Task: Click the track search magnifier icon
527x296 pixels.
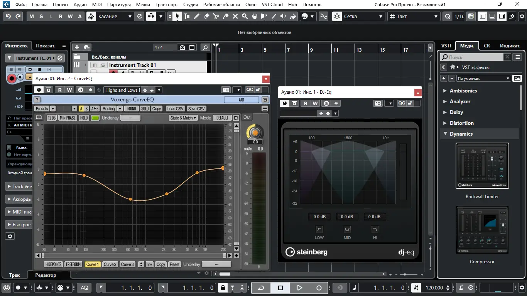Action: [206, 47]
